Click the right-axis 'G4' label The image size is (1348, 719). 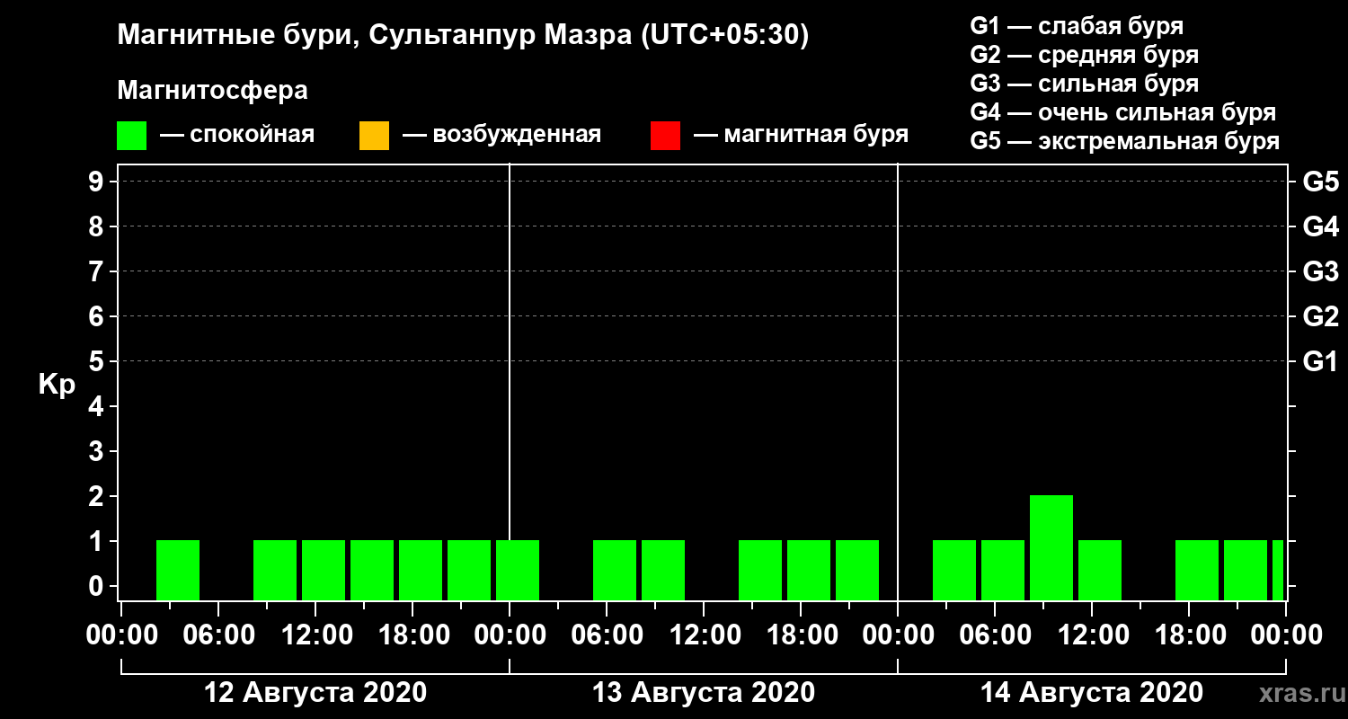pyautogui.click(x=1320, y=226)
